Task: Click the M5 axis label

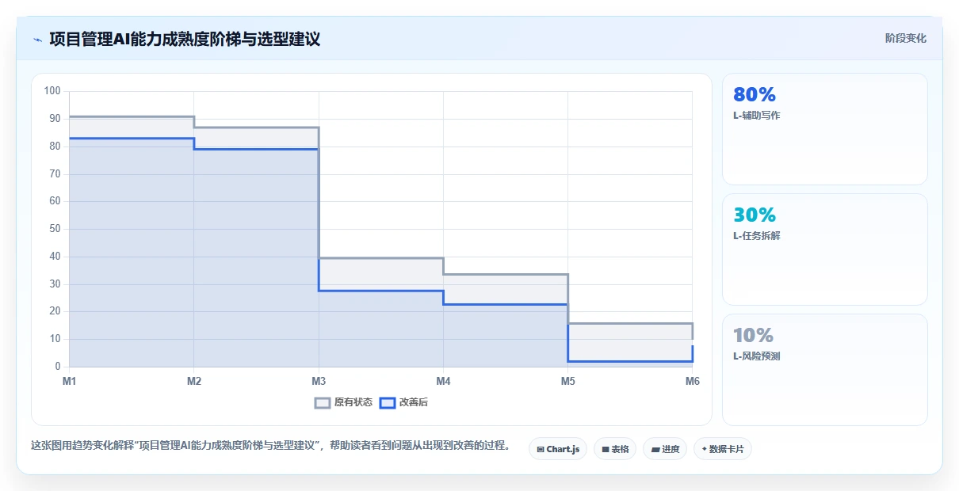Action: click(567, 381)
